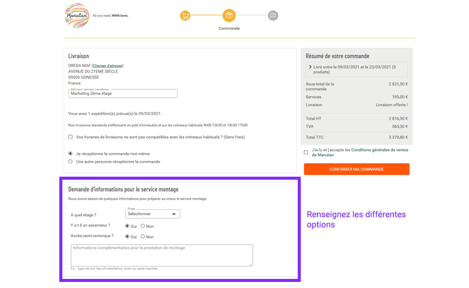Choose Oui for accès semi-remorque
The width and height of the screenshot is (469, 288).
coord(127,237)
